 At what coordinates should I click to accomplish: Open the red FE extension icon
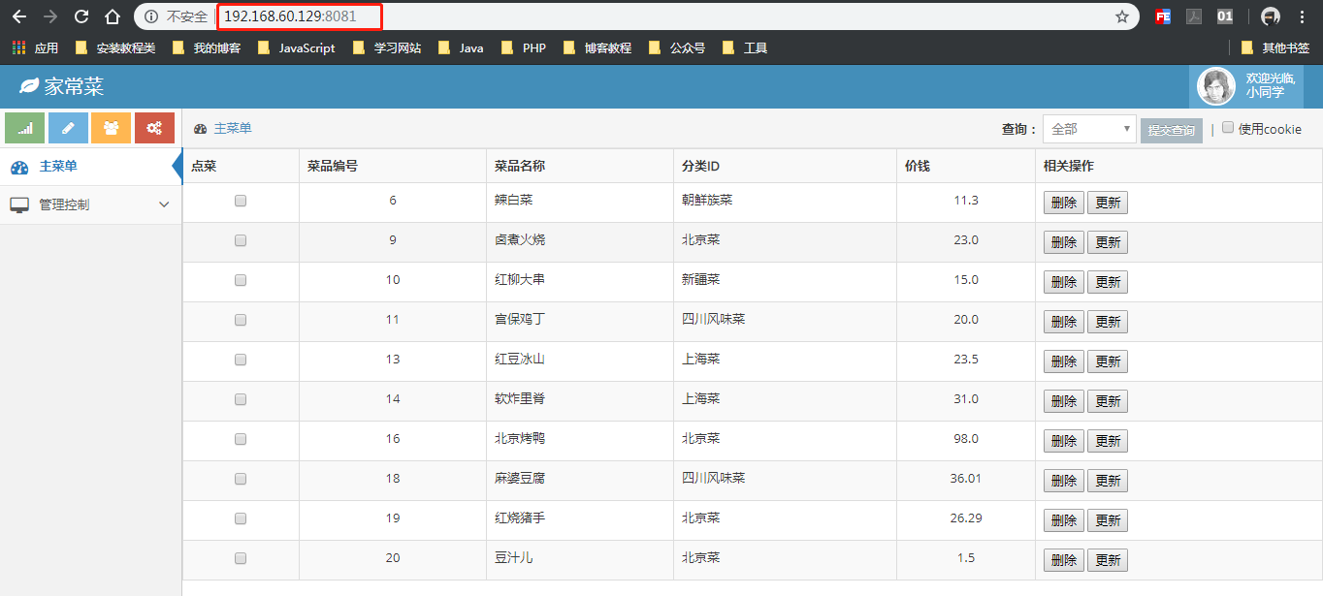tap(1164, 16)
